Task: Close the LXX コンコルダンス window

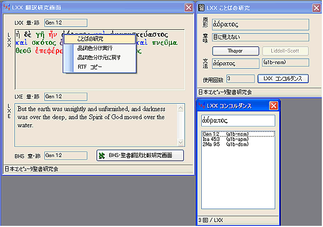Action: [x=274, y=106]
